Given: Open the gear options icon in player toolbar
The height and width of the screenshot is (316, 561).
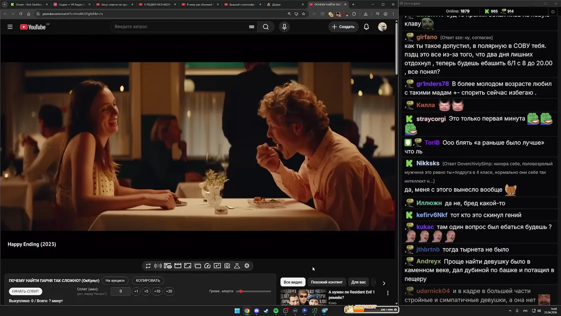Looking at the screenshot, I should pos(247,266).
